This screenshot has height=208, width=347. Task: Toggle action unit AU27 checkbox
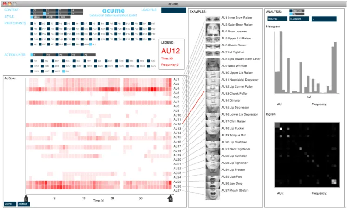[42, 71]
